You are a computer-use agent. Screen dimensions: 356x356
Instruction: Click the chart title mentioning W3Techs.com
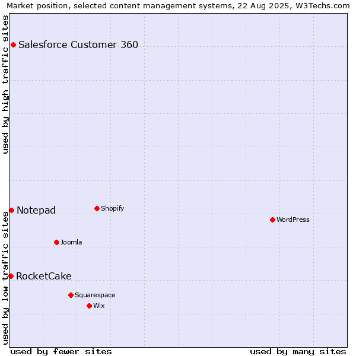[x=178, y=6]
